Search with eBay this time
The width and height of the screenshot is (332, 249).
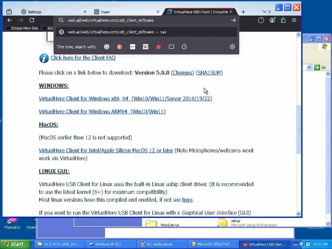(133, 47)
